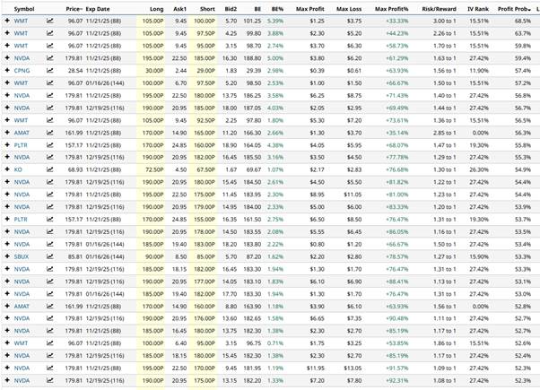Sort by the BE% column header
The width and height of the screenshot is (540, 390).
pos(277,9)
